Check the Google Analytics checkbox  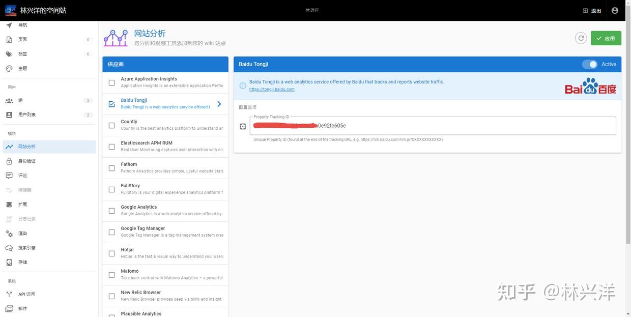[111, 211]
